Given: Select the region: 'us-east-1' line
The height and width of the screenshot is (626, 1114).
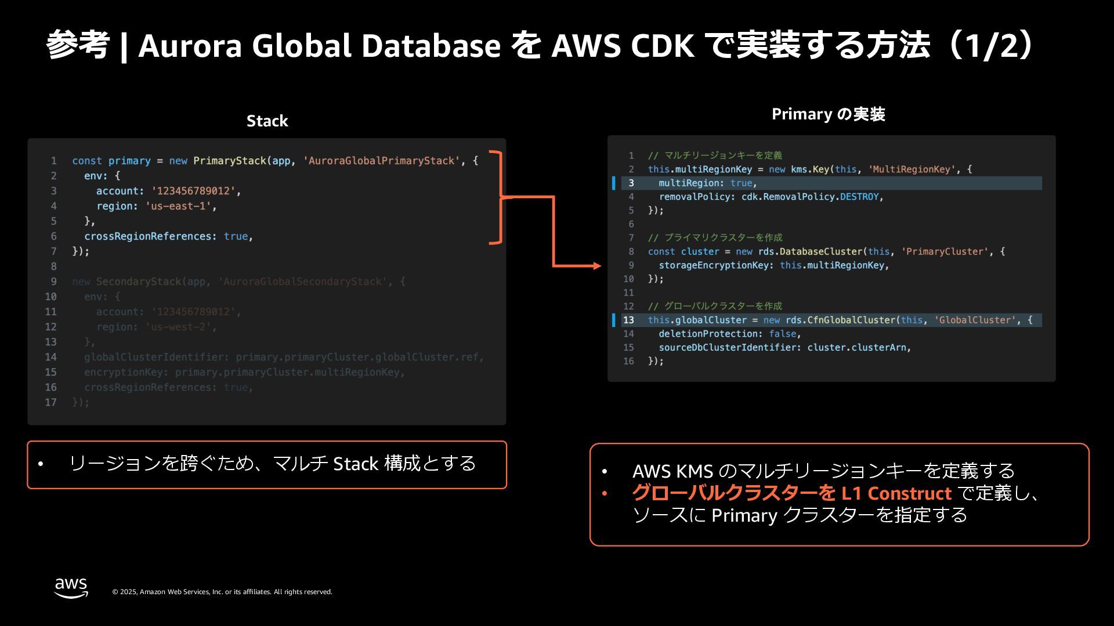Looking at the screenshot, I should [156, 206].
